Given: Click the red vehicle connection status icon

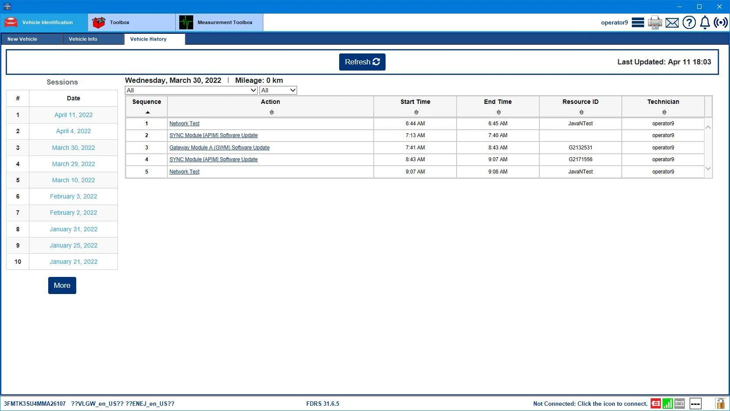Looking at the screenshot, I should click(x=656, y=404).
